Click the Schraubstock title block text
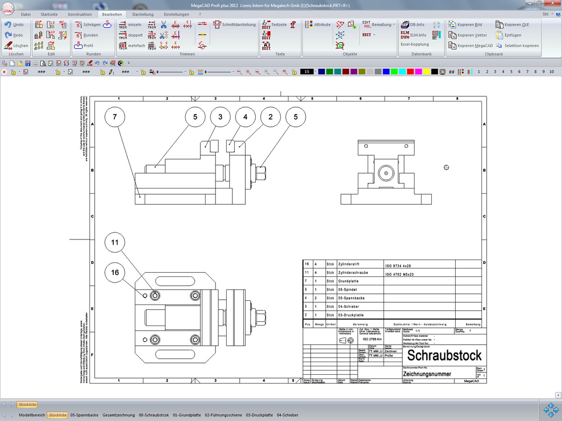The width and height of the screenshot is (562, 421). click(x=444, y=356)
